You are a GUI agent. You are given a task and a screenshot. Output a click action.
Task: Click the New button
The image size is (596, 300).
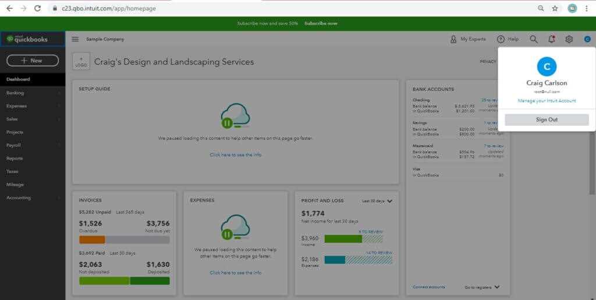point(33,61)
